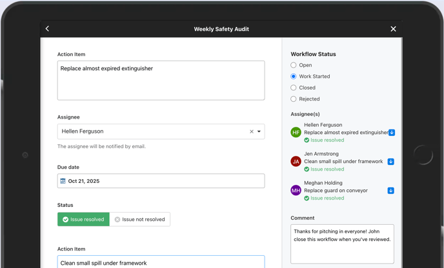Select the Work Started radio option
Image resolution: width=444 pixels, height=268 pixels.
(x=294, y=77)
